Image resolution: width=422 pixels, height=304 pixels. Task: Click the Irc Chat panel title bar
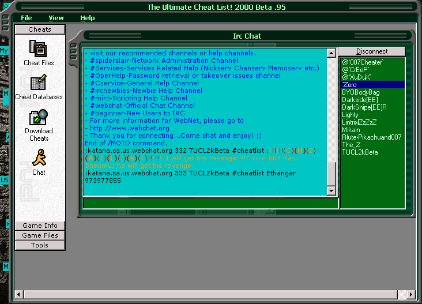247,36
